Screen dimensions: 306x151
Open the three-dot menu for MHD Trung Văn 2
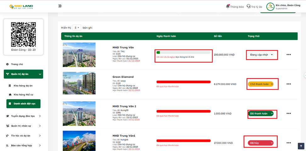tap(288, 114)
